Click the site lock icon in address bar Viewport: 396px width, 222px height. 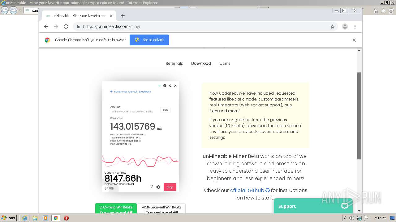[78, 27]
